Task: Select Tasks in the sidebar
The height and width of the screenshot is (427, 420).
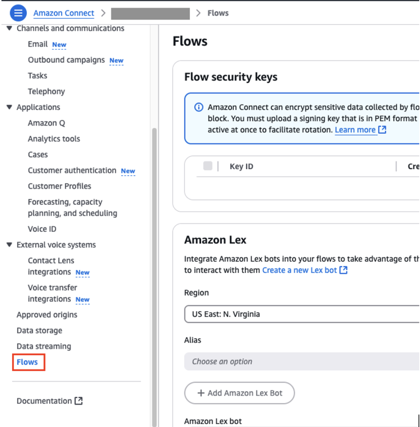Action: pos(37,75)
